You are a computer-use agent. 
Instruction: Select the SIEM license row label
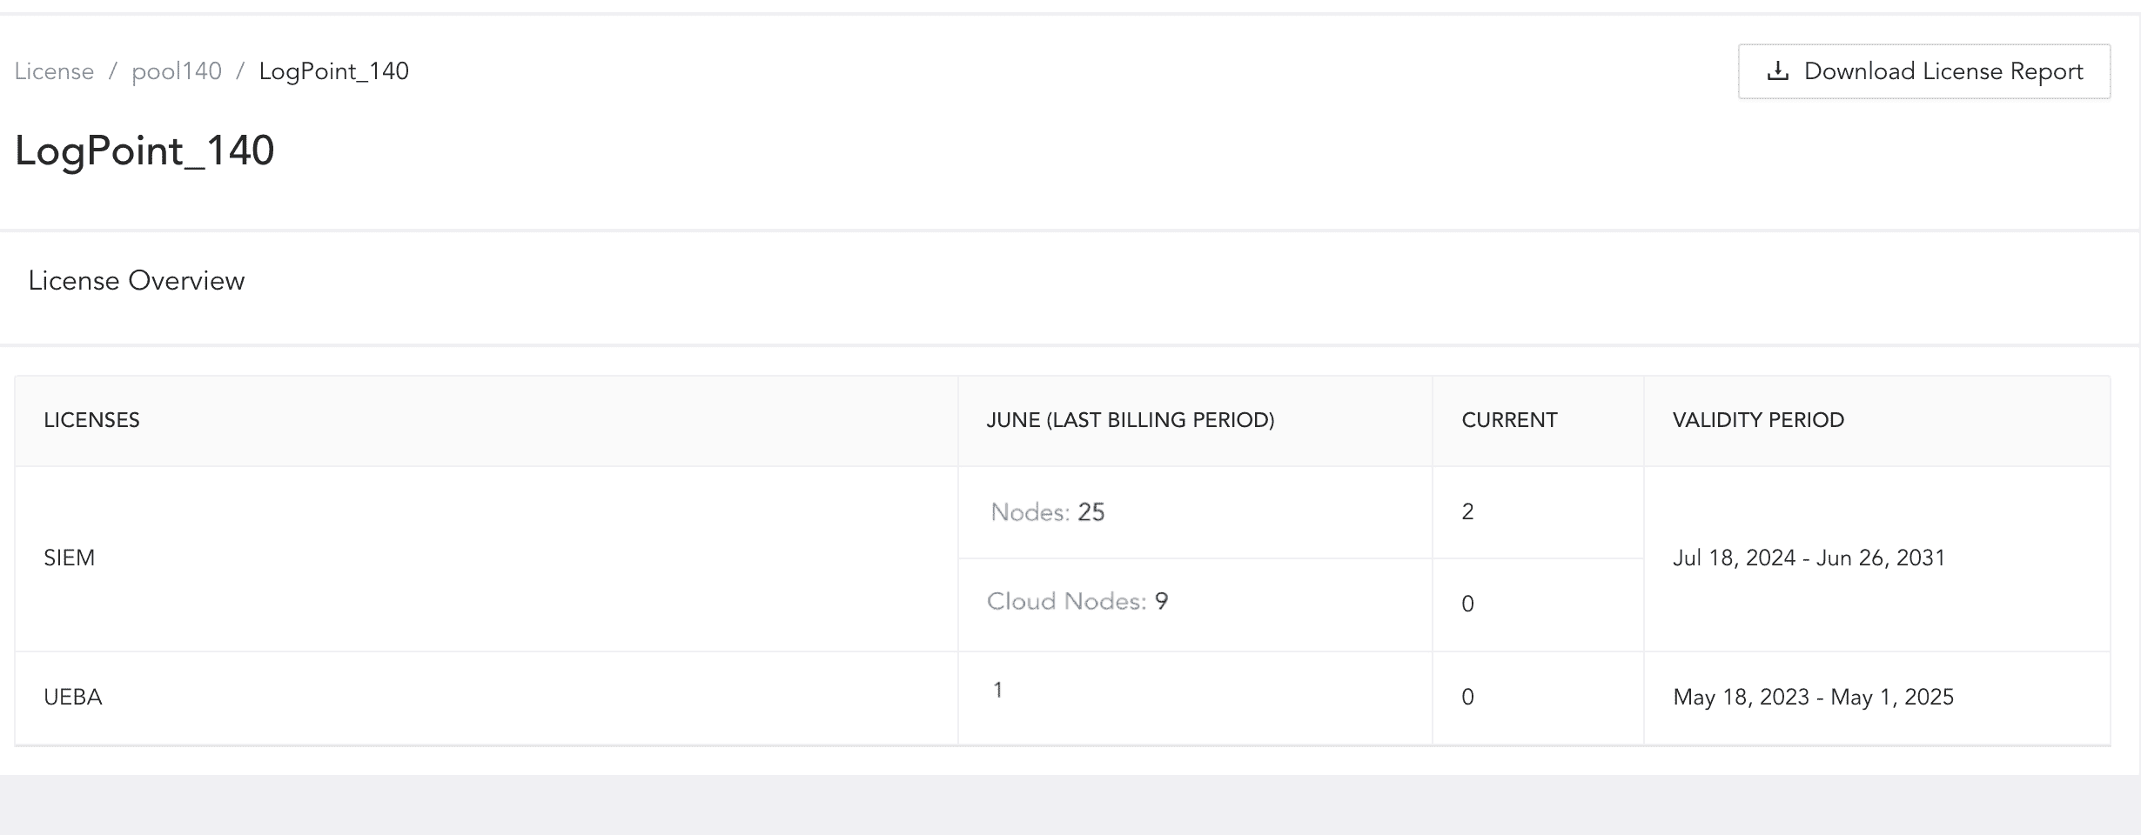[70, 558]
